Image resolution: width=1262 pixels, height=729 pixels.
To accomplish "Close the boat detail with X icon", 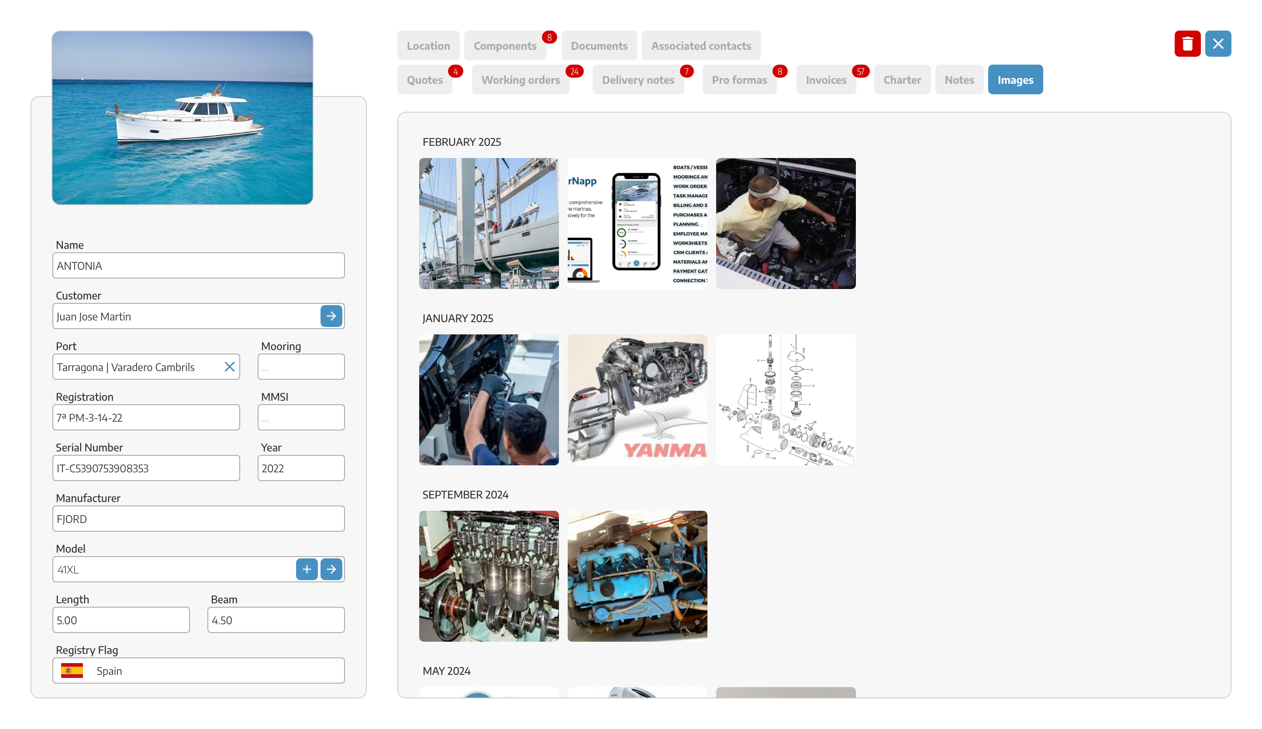I will [1218, 44].
